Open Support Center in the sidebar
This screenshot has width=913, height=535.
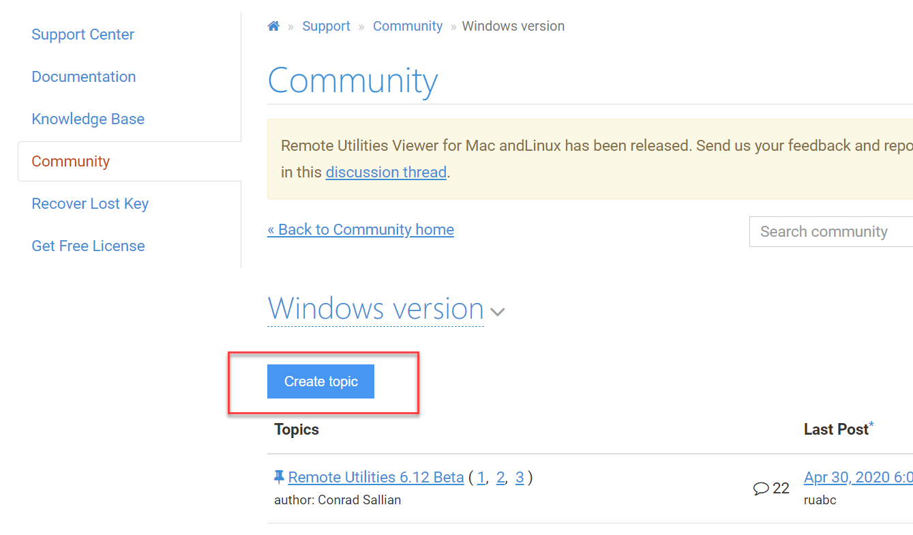point(83,34)
